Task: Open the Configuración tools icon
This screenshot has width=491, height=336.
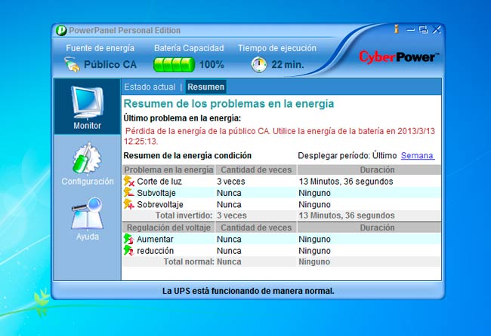Action: coord(88,158)
